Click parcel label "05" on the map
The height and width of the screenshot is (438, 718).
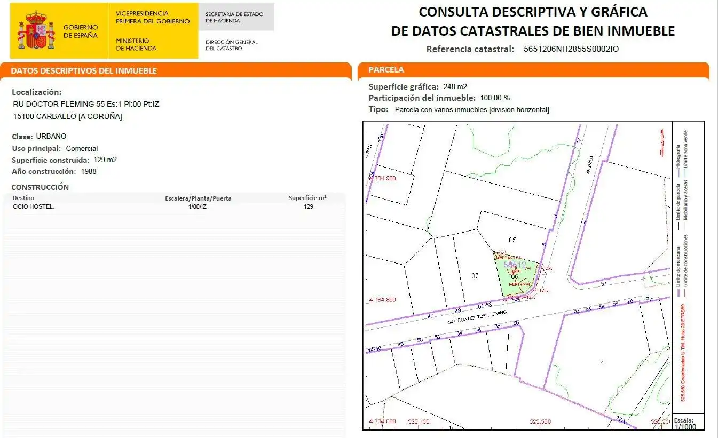click(512, 240)
